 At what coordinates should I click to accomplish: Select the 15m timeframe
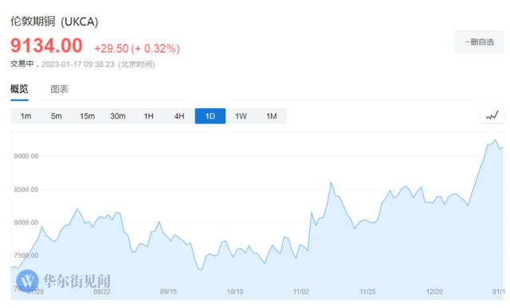click(87, 116)
